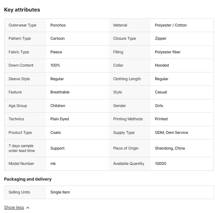Click the Breathable feature value

pos(60,92)
